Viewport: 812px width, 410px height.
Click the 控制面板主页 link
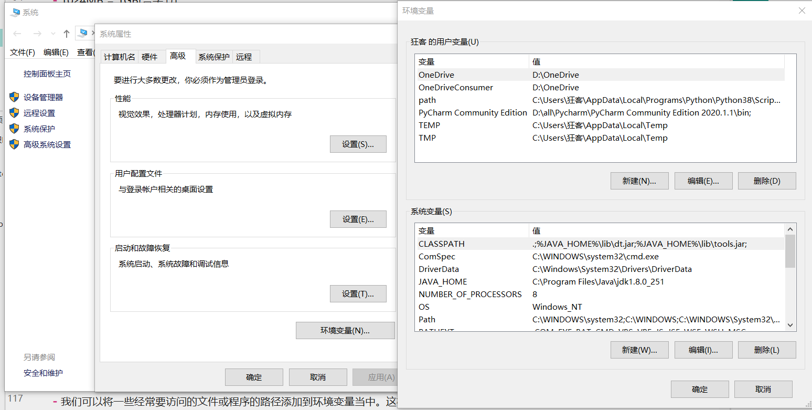pos(47,74)
